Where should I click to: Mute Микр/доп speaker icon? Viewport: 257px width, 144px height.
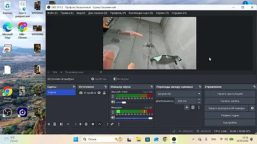point(113,118)
